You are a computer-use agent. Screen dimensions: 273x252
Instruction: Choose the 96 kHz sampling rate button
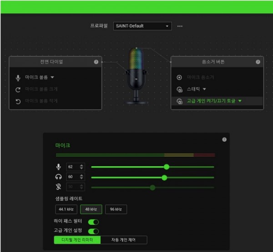(116, 209)
